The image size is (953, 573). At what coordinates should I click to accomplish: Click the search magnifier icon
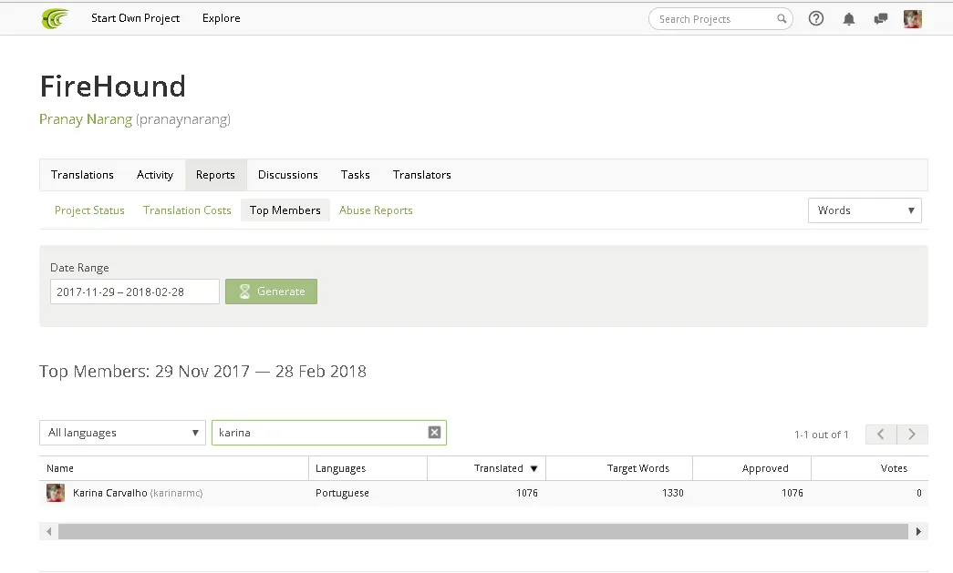coord(782,19)
